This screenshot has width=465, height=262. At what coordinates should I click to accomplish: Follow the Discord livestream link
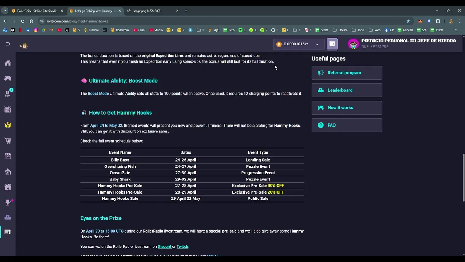(x=164, y=247)
